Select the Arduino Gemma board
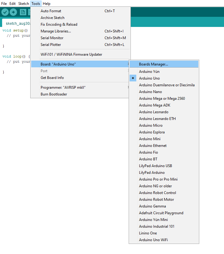The height and width of the screenshot is (254, 224). click(x=164, y=206)
